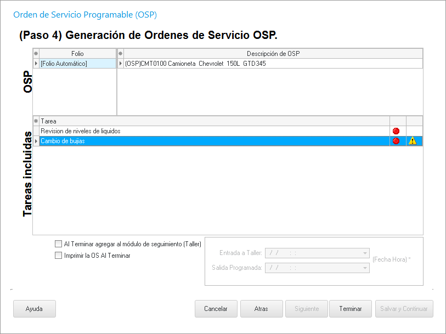Click asterisk header icon of Folio column

[x=36, y=54]
